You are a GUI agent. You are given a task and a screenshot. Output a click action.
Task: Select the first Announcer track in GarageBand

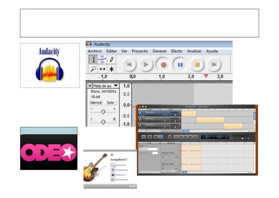click(159, 113)
